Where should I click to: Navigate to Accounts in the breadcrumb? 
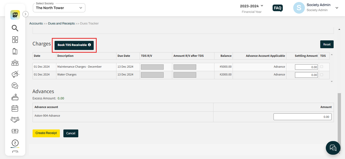tap(36, 23)
